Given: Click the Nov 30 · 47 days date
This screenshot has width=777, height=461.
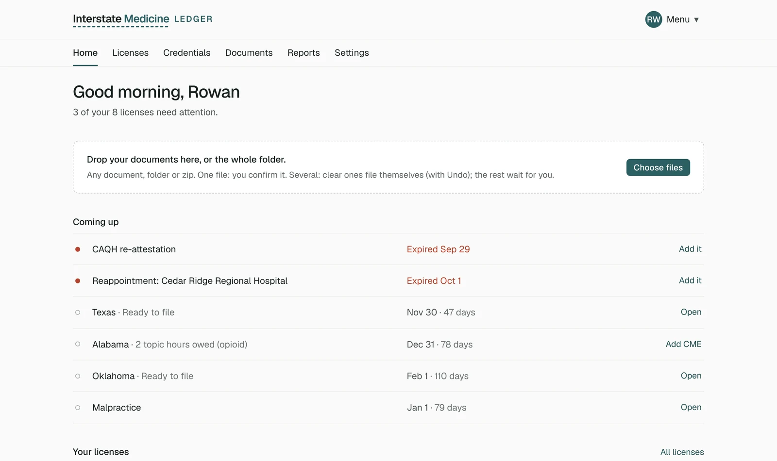Looking at the screenshot, I should pyautogui.click(x=441, y=313).
